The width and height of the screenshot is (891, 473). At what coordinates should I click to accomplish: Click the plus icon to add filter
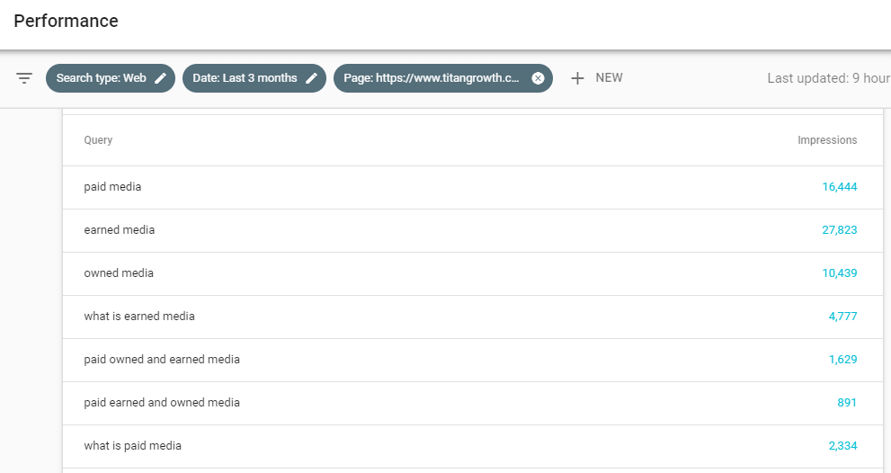click(577, 78)
